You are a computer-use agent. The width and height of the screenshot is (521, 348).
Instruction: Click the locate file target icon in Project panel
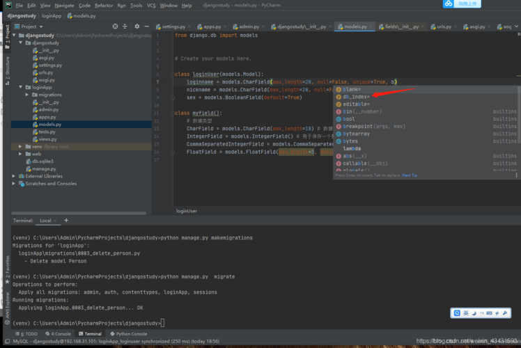click(115, 26)
